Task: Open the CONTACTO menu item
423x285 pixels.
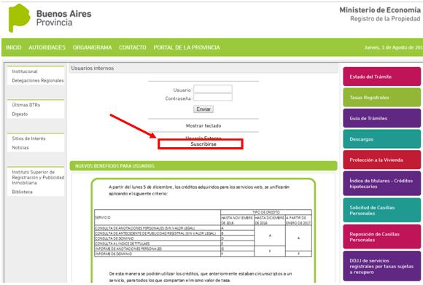Action: coord(133,47)
